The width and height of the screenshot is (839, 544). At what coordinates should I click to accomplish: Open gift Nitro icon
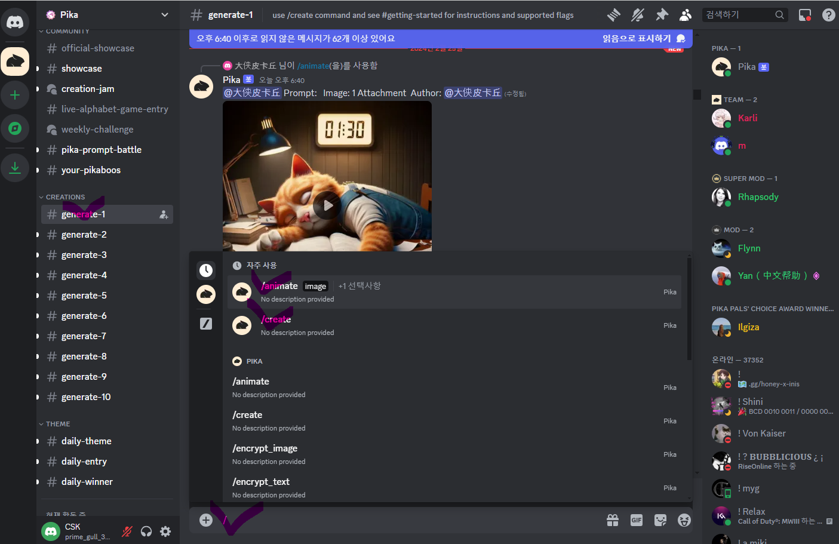point(613,520)
